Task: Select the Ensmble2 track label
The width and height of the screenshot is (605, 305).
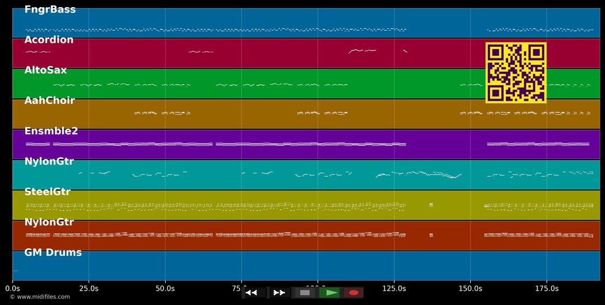Action: 51,131
